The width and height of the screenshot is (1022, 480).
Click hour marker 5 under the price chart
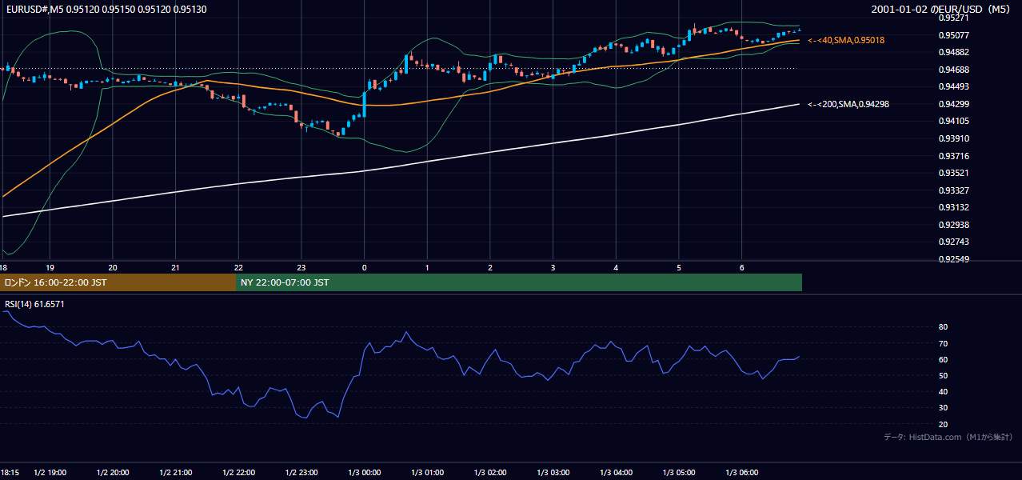tap(679, 267)
